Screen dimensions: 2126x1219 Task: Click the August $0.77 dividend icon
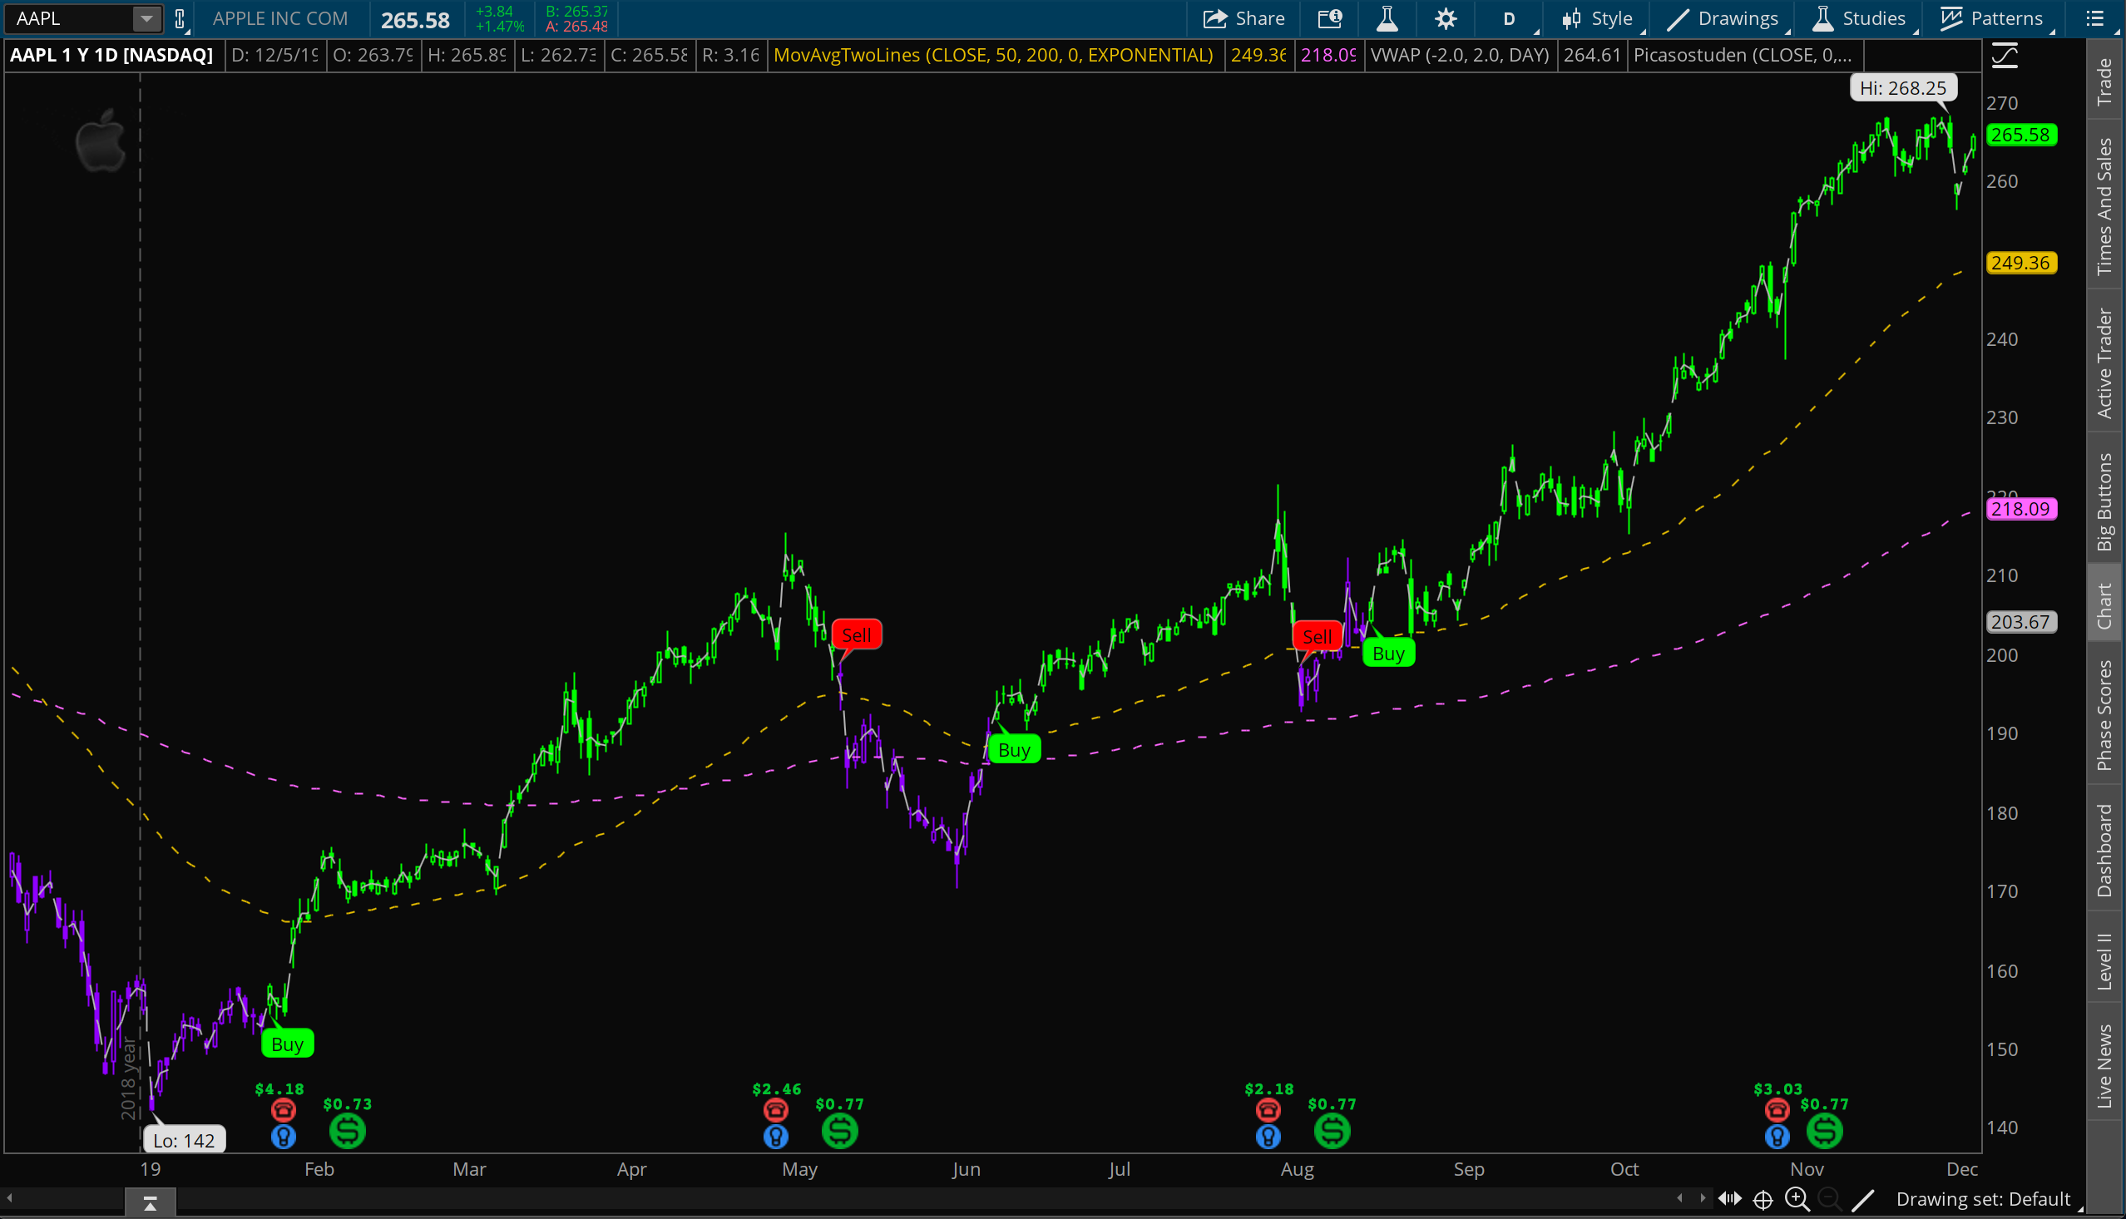1332,1131
